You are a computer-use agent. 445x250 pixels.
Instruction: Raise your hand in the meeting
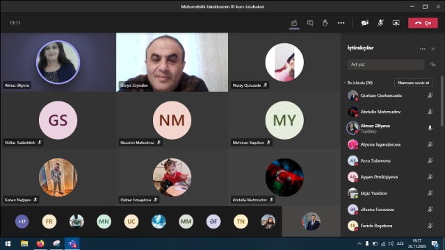click(325, 23)
